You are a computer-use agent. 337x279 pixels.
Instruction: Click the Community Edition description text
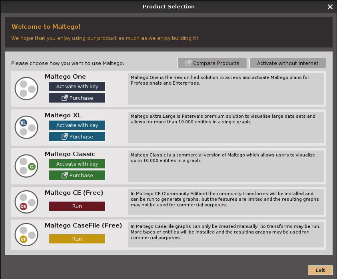tap(225, 199)
